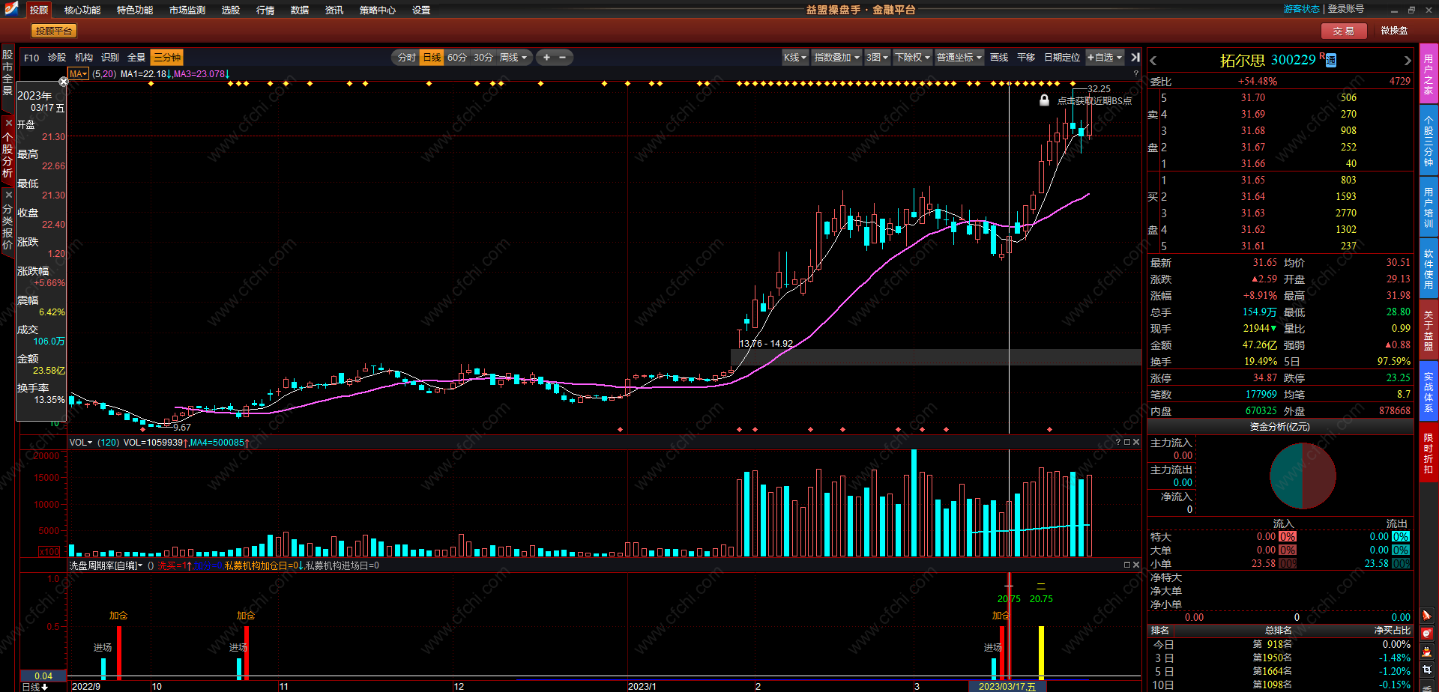Switch to 日线 timeframe

coord(432,57)
